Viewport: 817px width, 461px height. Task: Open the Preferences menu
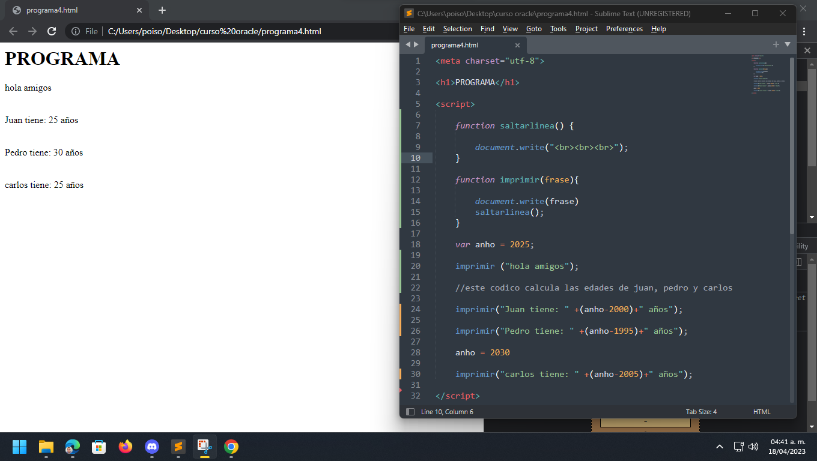click(x=624, y=29)
